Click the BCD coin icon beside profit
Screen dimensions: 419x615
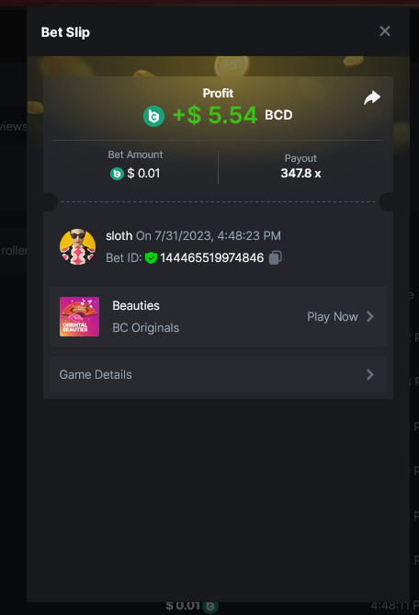point(153,116)
